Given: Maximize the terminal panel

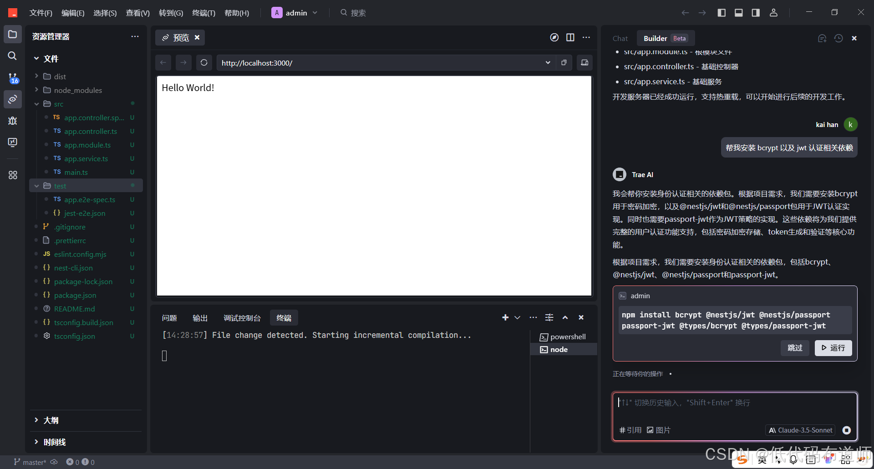Looking at the screenshot, I should coord(565,317).
